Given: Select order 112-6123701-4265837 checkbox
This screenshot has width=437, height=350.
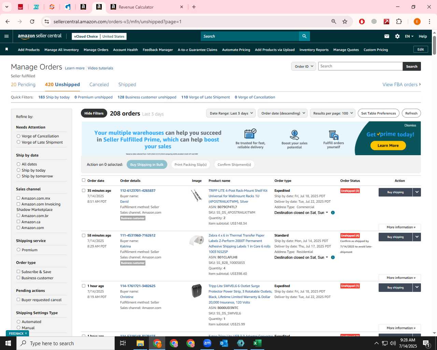Looking at the screenshot, I should tap(84, 190).
